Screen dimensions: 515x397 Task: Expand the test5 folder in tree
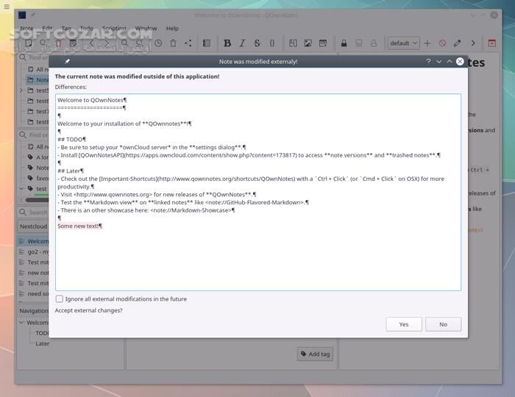pyautogui.click(x=21, y=90)
